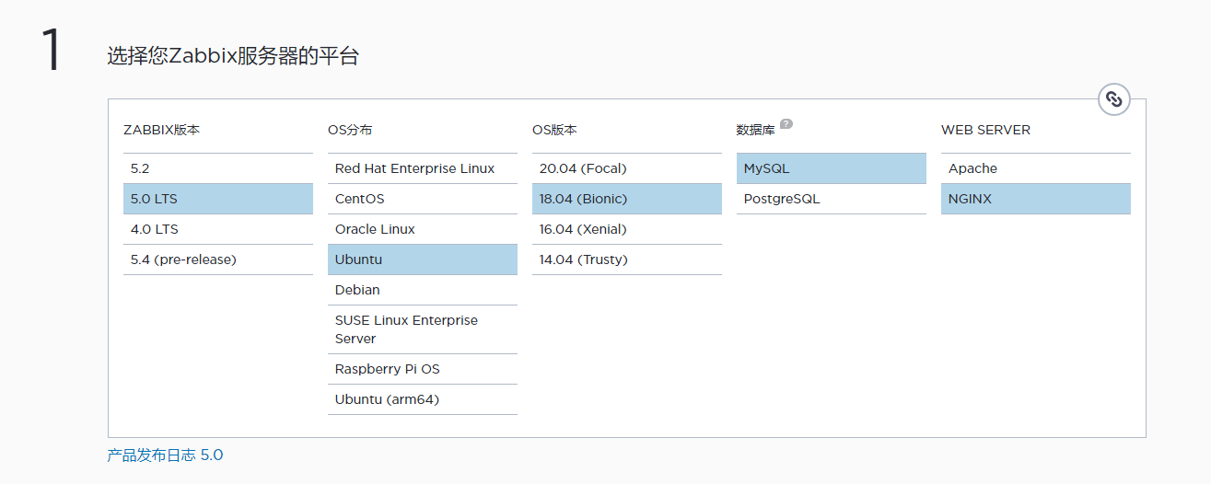Select the MySQL database option
The height and width of the screenshot is (484, 1211).
(831, 168)
